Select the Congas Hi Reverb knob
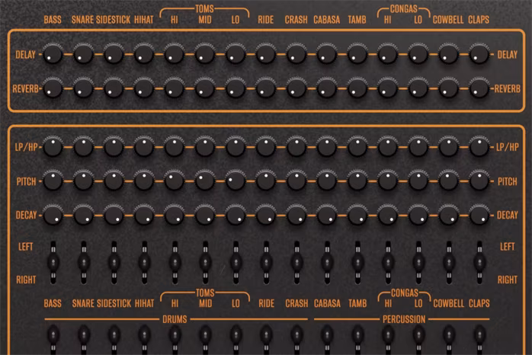 coord(387,88)
